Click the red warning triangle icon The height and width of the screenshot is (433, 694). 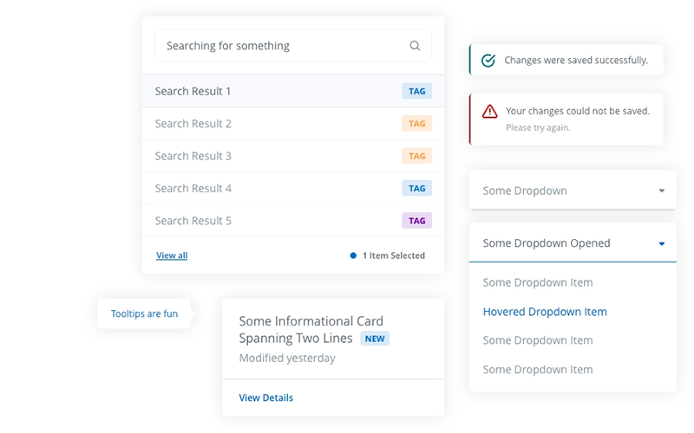(x=489, y=111)
